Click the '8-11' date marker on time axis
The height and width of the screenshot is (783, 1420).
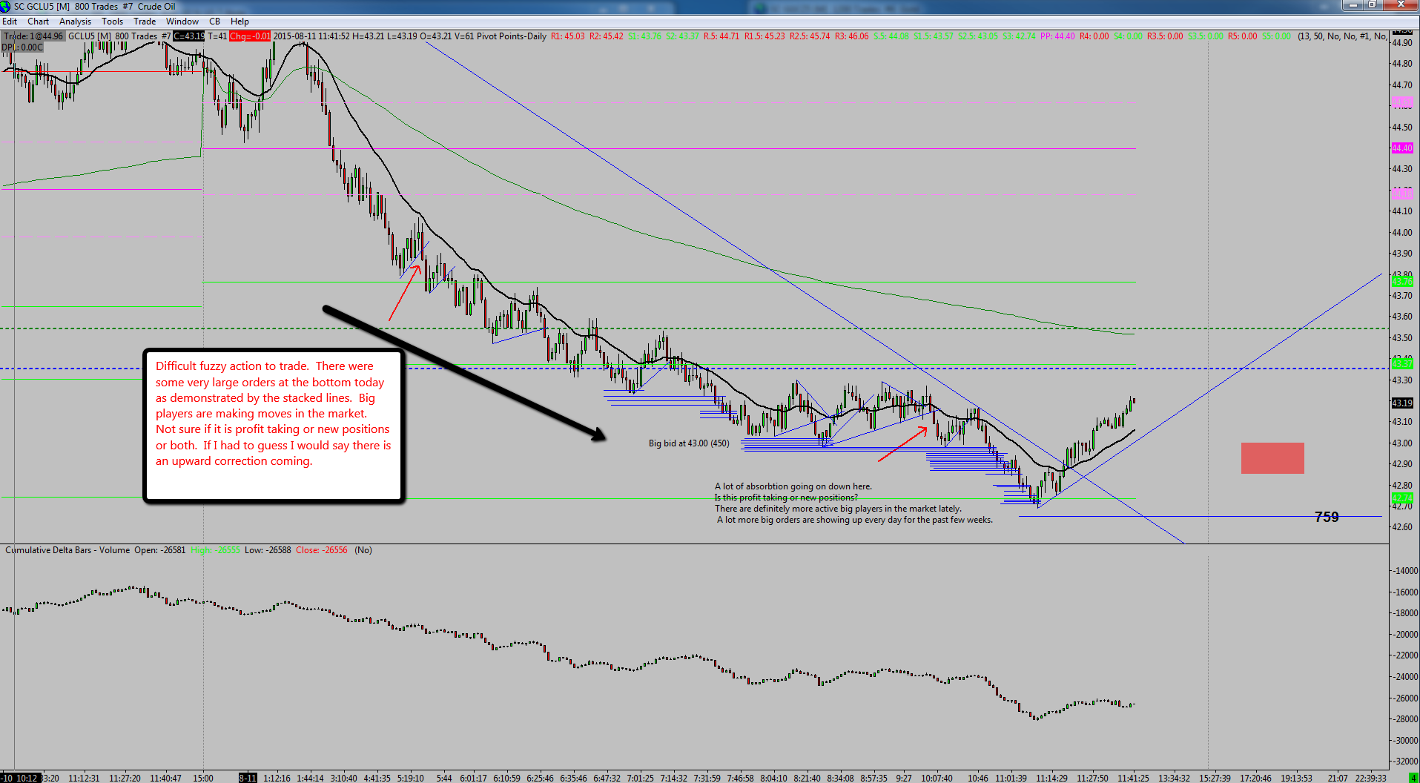248,778
